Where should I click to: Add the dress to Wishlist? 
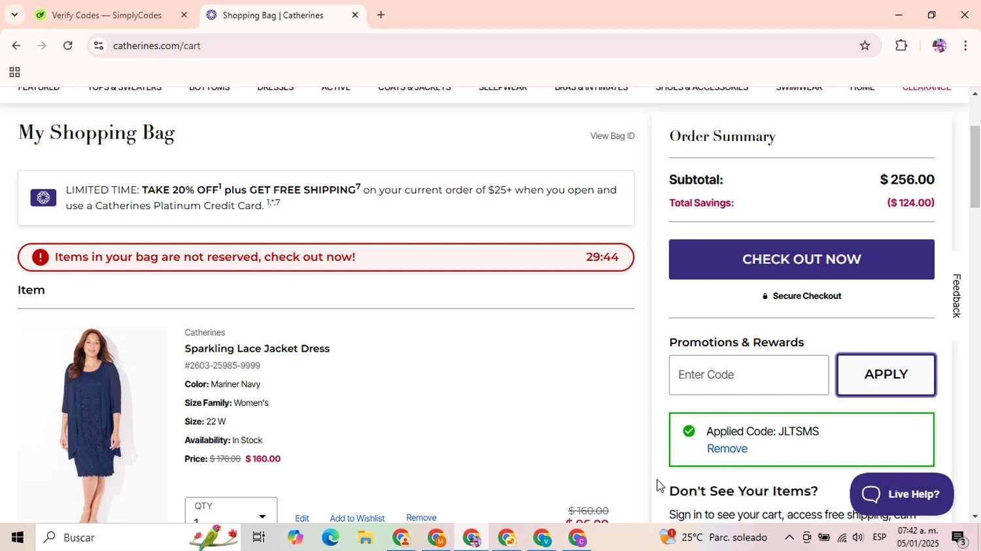[357, 518]
